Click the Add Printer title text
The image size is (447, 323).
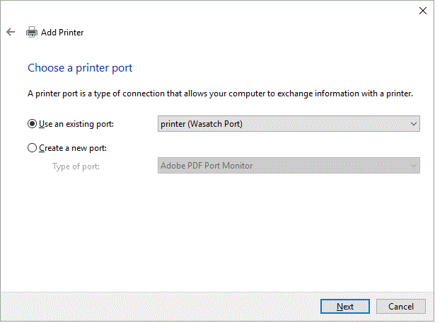[x=62, y=32]
